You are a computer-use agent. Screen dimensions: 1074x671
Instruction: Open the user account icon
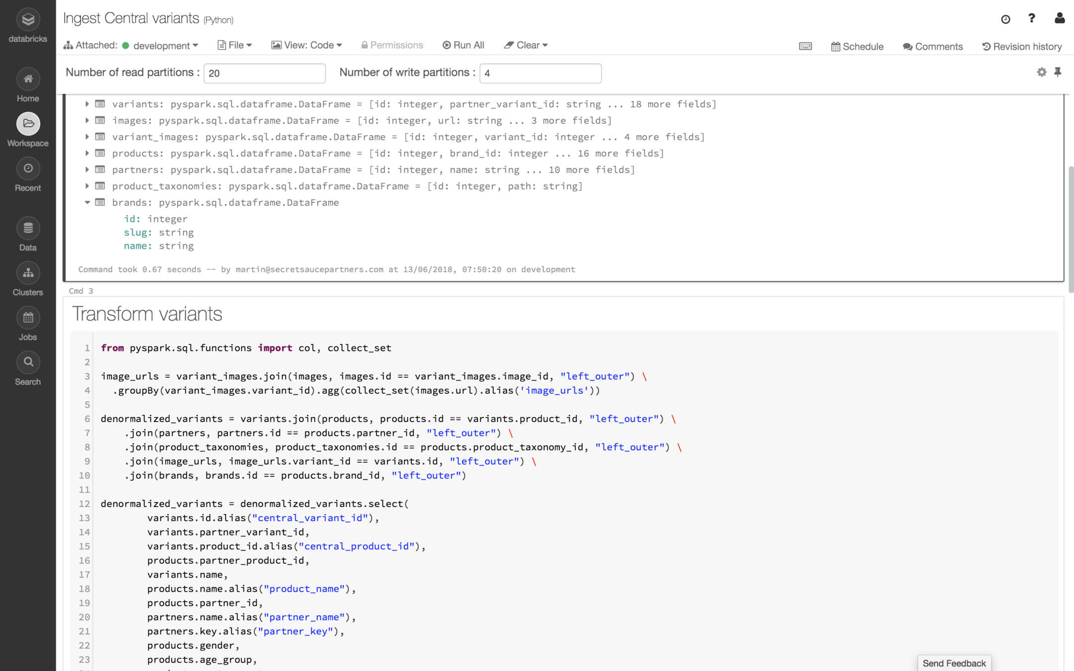1059,18
